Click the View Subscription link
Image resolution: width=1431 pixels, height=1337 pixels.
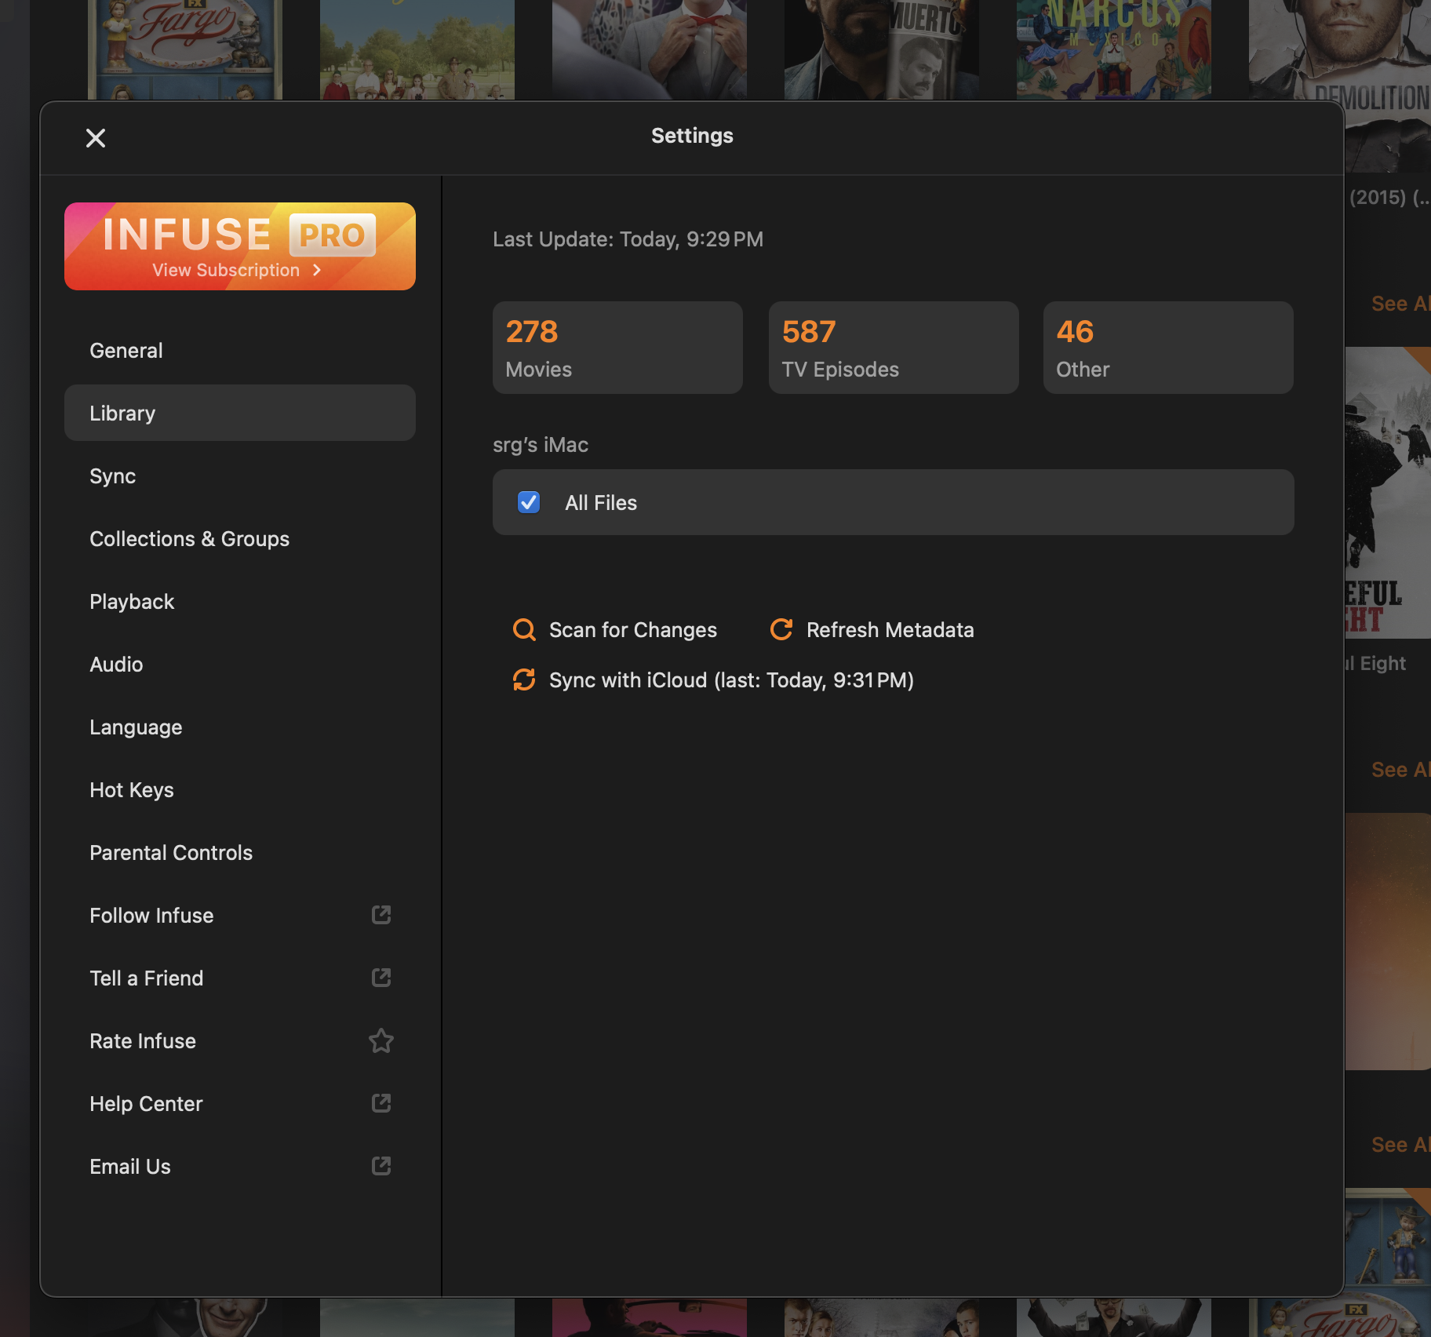click(x=236, y=270)
